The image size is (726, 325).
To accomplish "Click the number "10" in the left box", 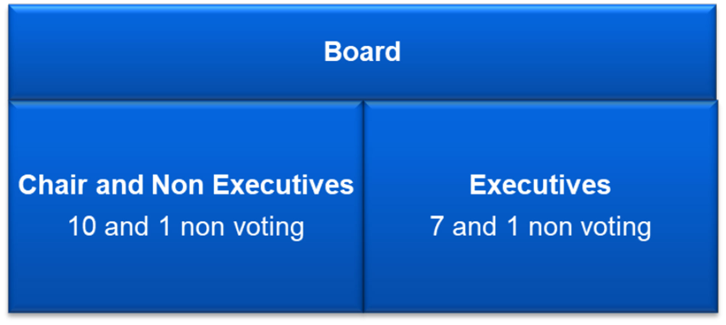I will coord(82,226).
